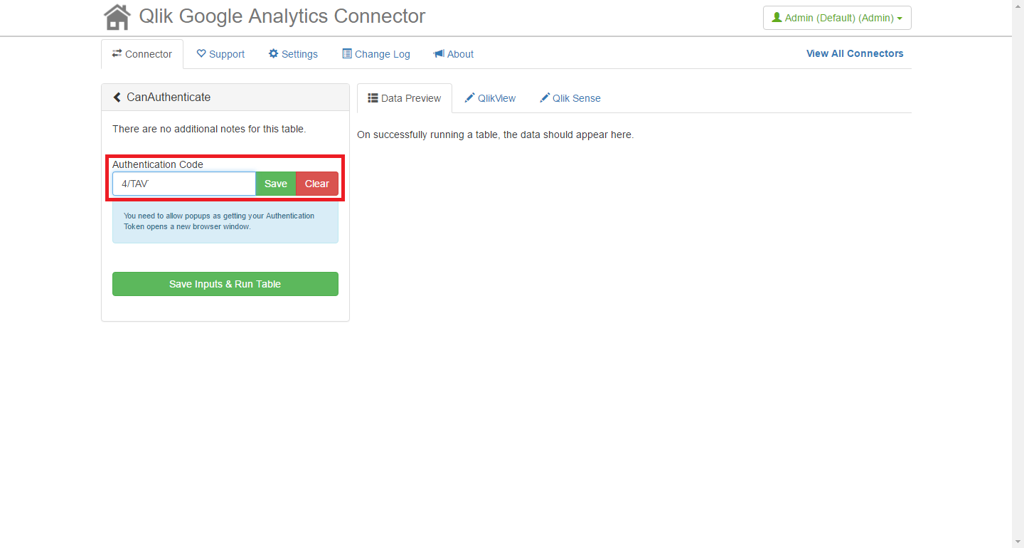Viewport: 1024px width, 548px height.
Task: Focus the Authentication Code input field
Action: (x=184, y=184)
